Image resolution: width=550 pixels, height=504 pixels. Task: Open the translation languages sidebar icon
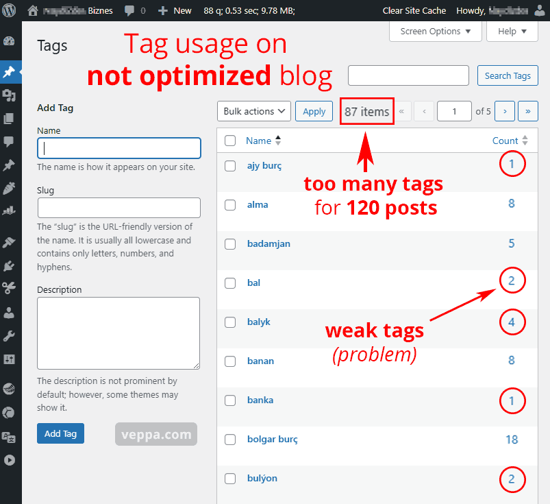tap(9, 437)
